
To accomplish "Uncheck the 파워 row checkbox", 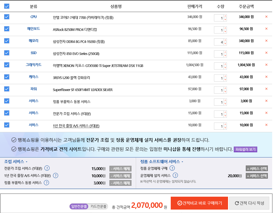I will [x=7, y=89].
